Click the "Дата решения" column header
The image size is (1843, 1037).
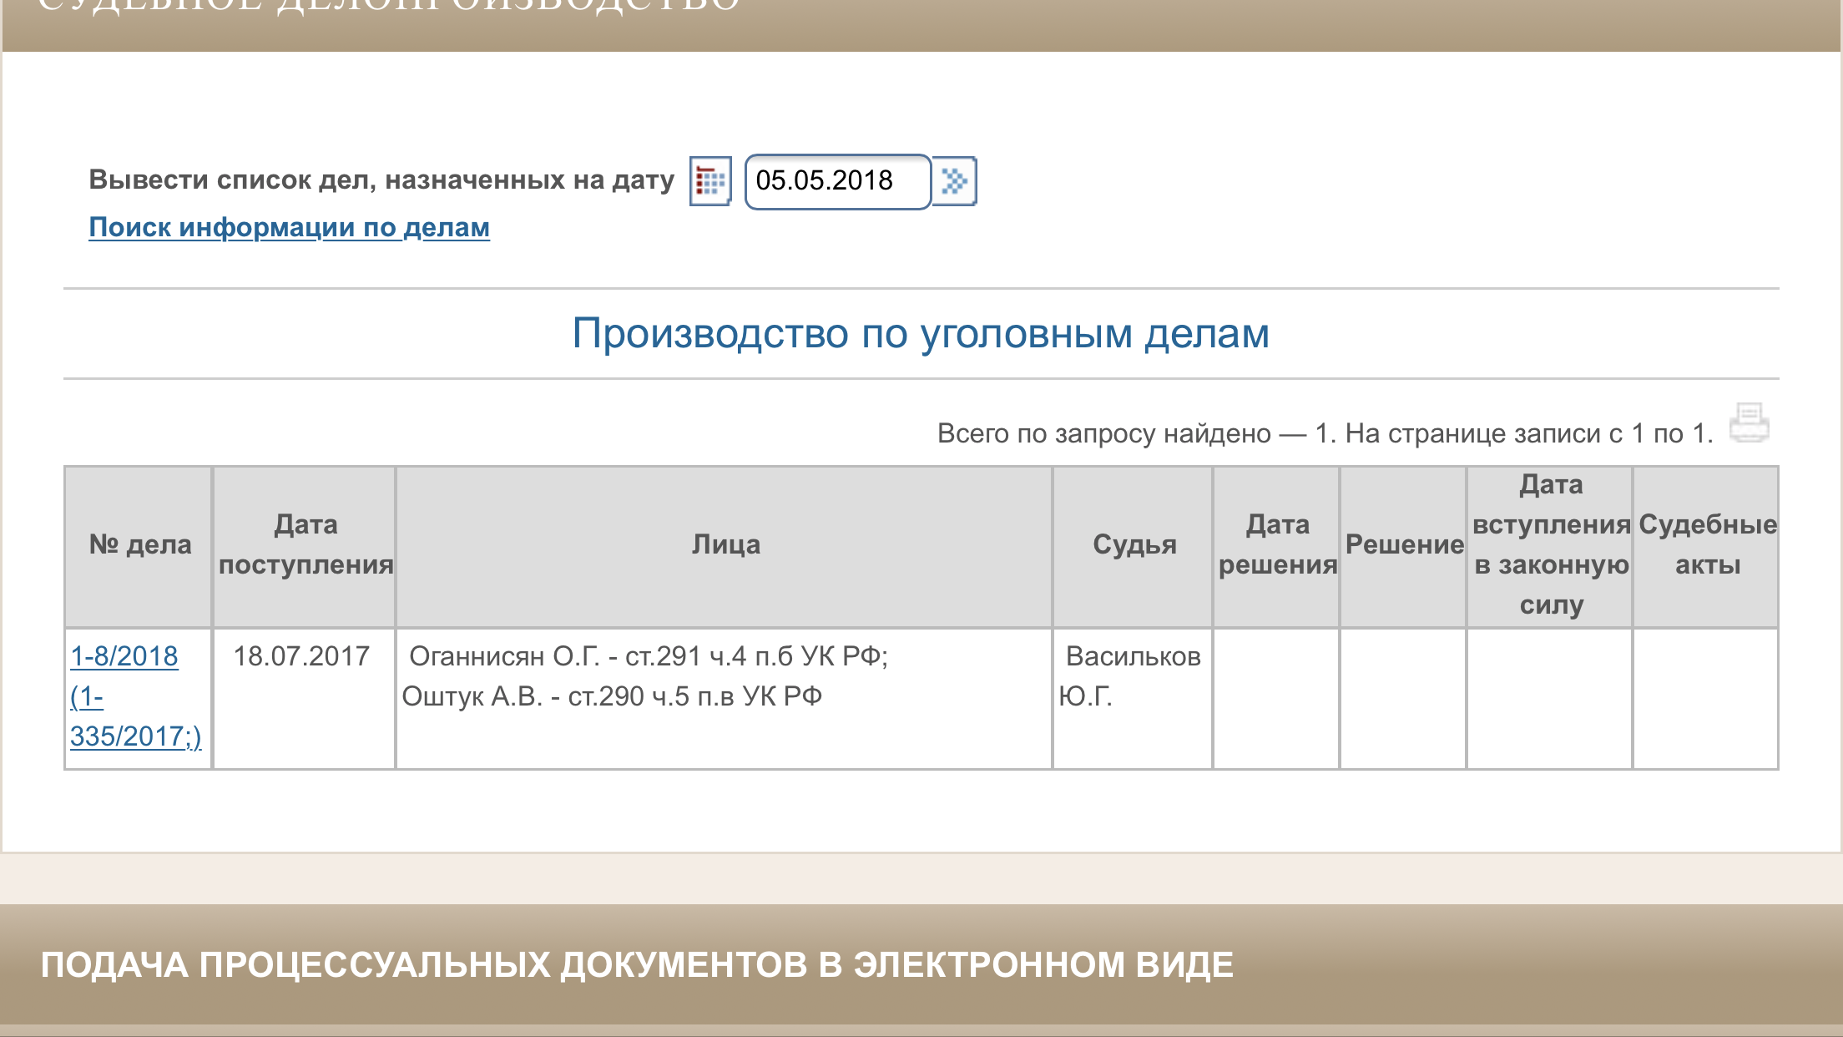coord(1277,545)
